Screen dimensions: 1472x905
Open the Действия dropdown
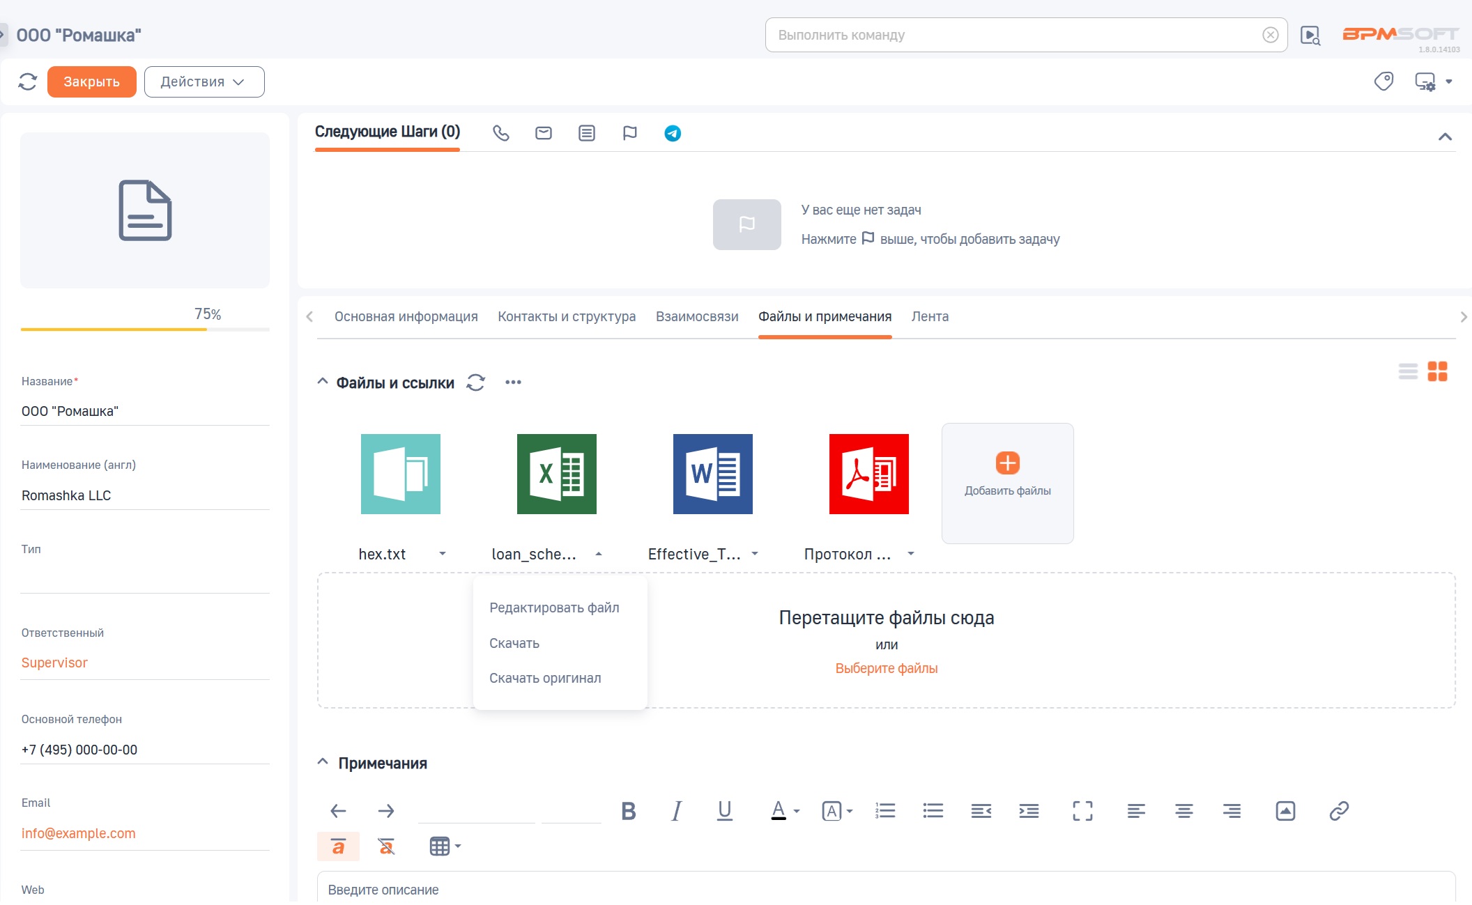coord(204,82)
